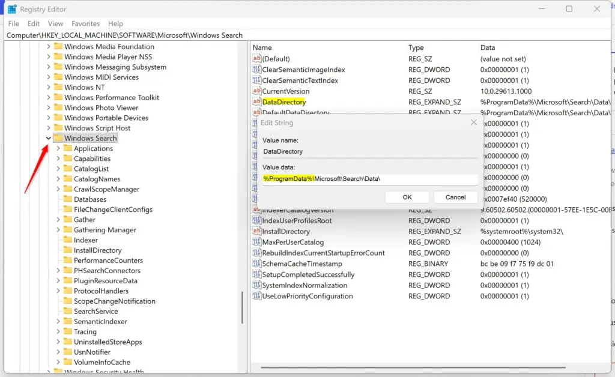Open the Favorites menu
Image resolution: width=615 pixels, height=377 pixels.
click(85, 23)
